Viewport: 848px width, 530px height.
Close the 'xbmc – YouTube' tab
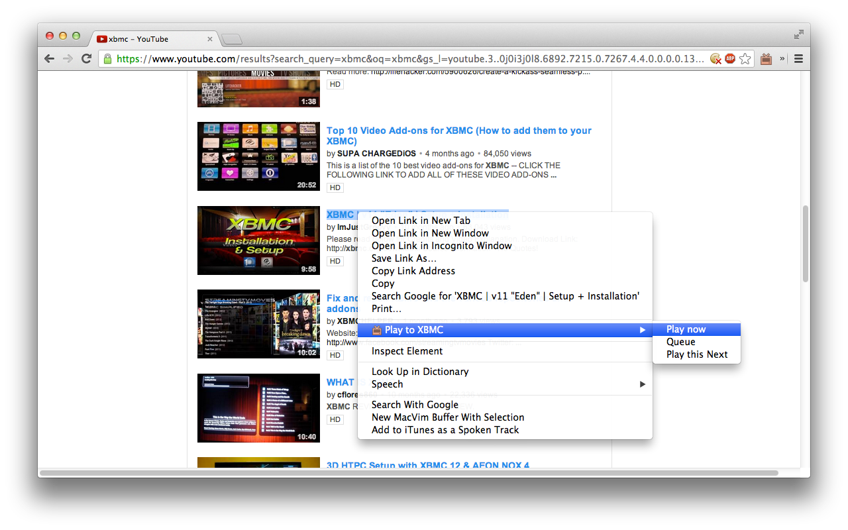tap(210, 39)
